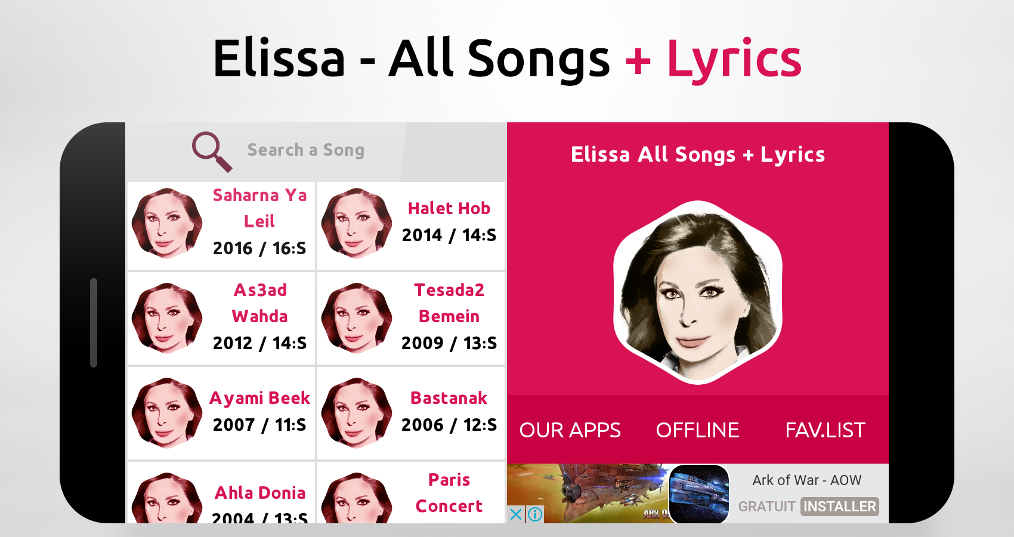This screenshot has height=537, width=1014.
Task: Click the INSTALLER button in the ad
Action: [x=839, y=507]
